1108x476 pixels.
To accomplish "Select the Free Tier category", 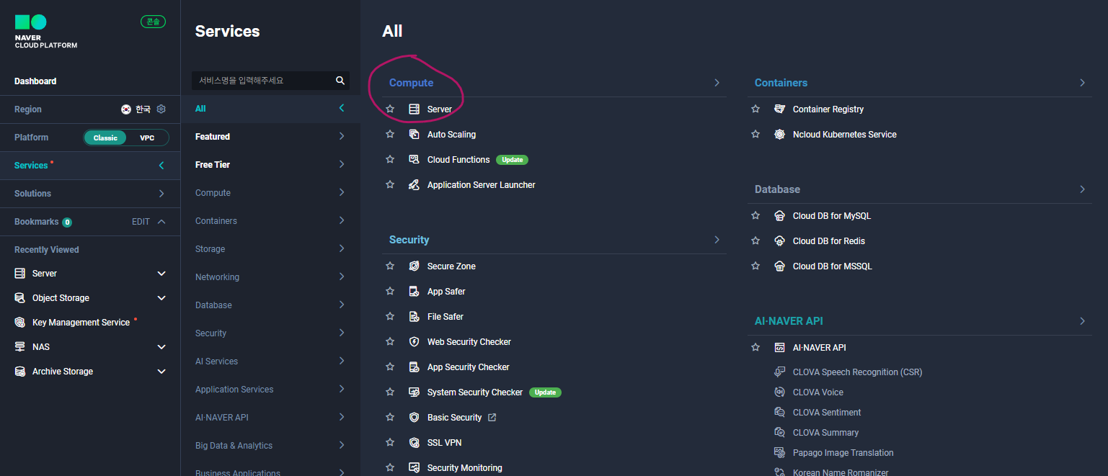I will pos(270,165).
